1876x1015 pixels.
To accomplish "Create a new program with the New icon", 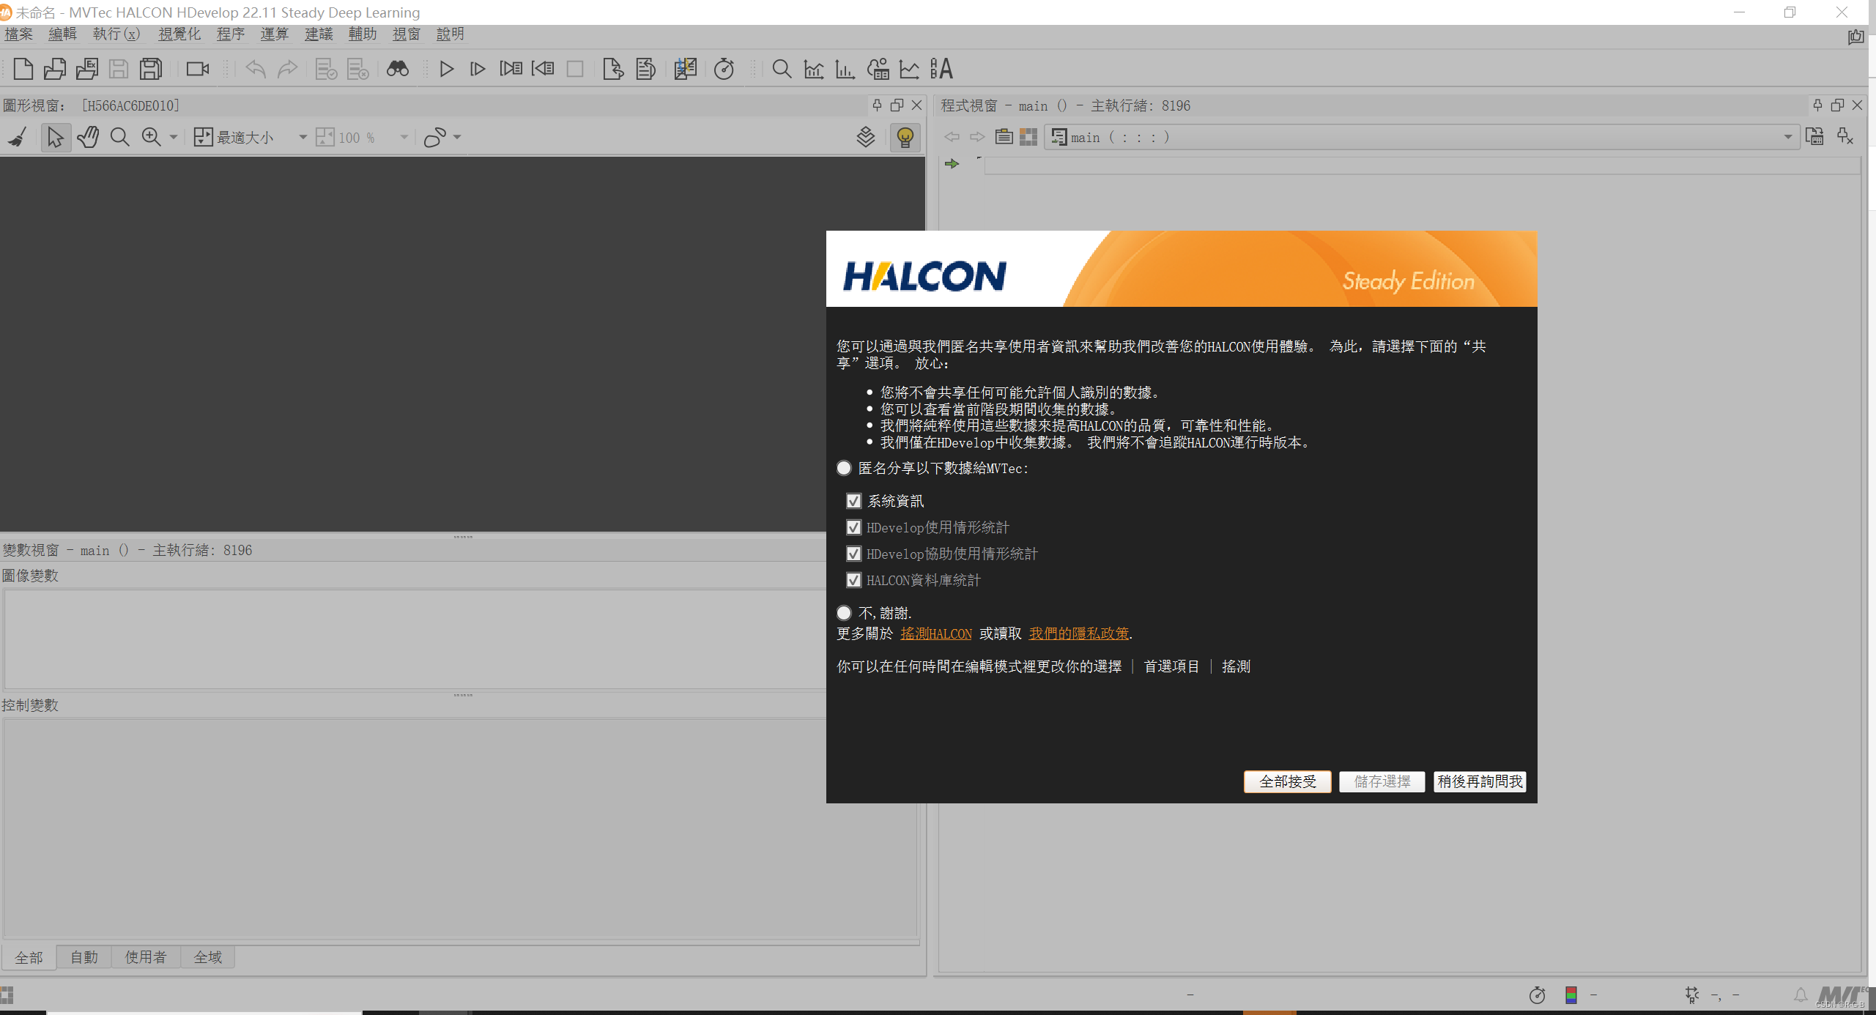I will (x=23, y=69).
